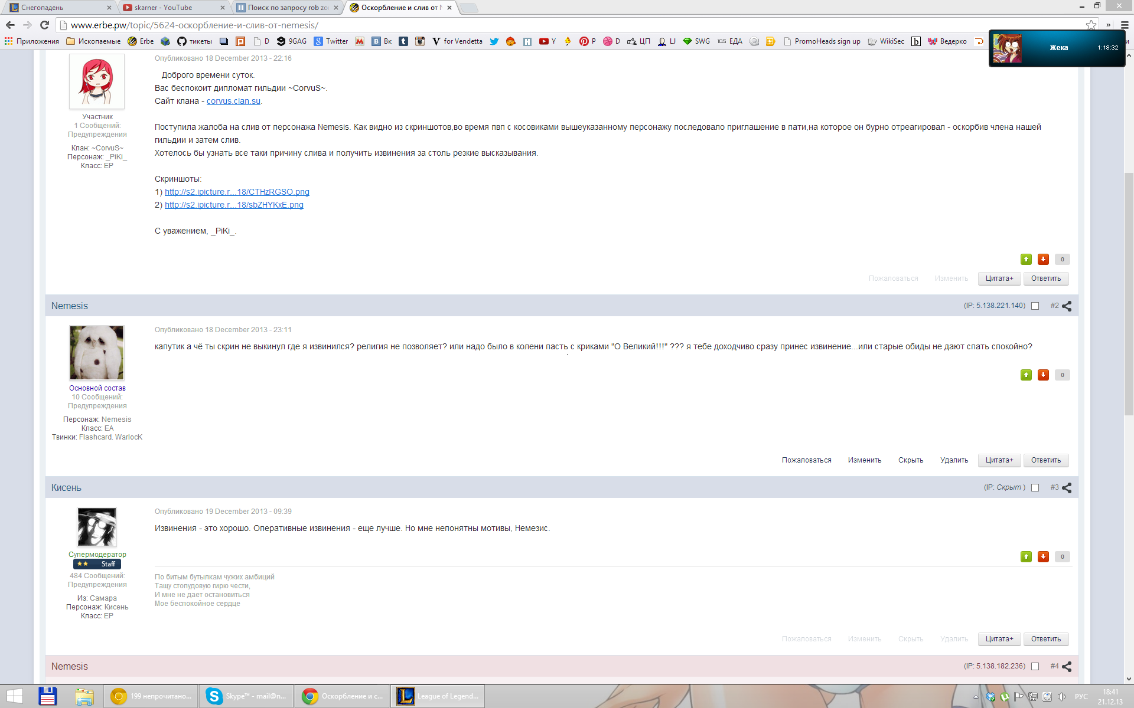Open the Вк bookmark
Viewport: 1134px width, 708px height.
(x=382, y=41)
